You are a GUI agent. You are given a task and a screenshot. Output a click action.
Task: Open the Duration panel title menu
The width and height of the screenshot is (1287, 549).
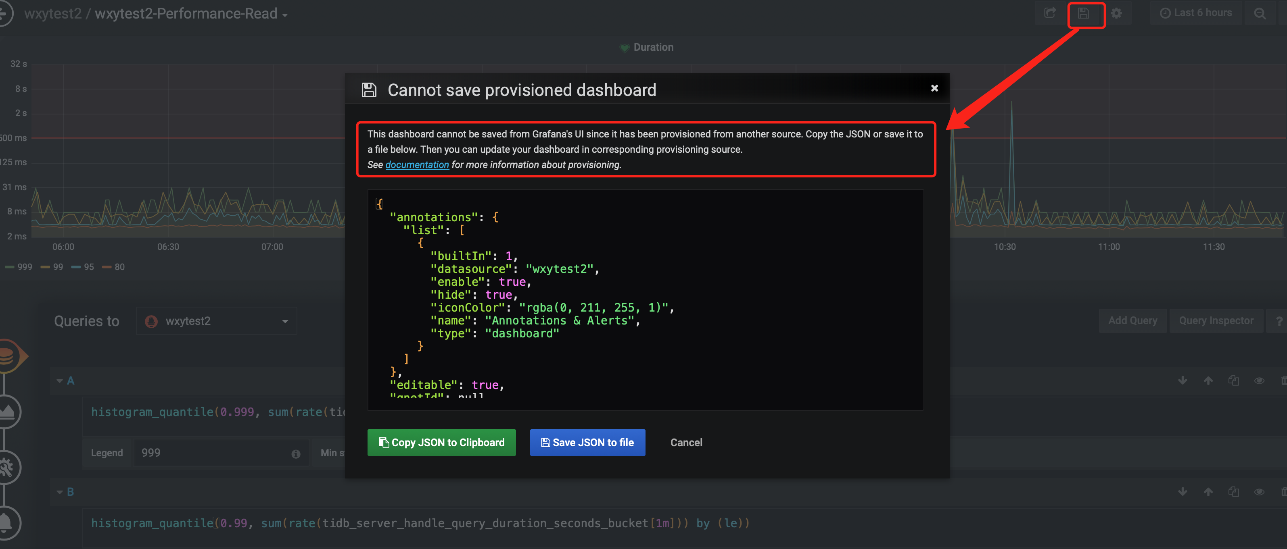[x=653, y=48]
